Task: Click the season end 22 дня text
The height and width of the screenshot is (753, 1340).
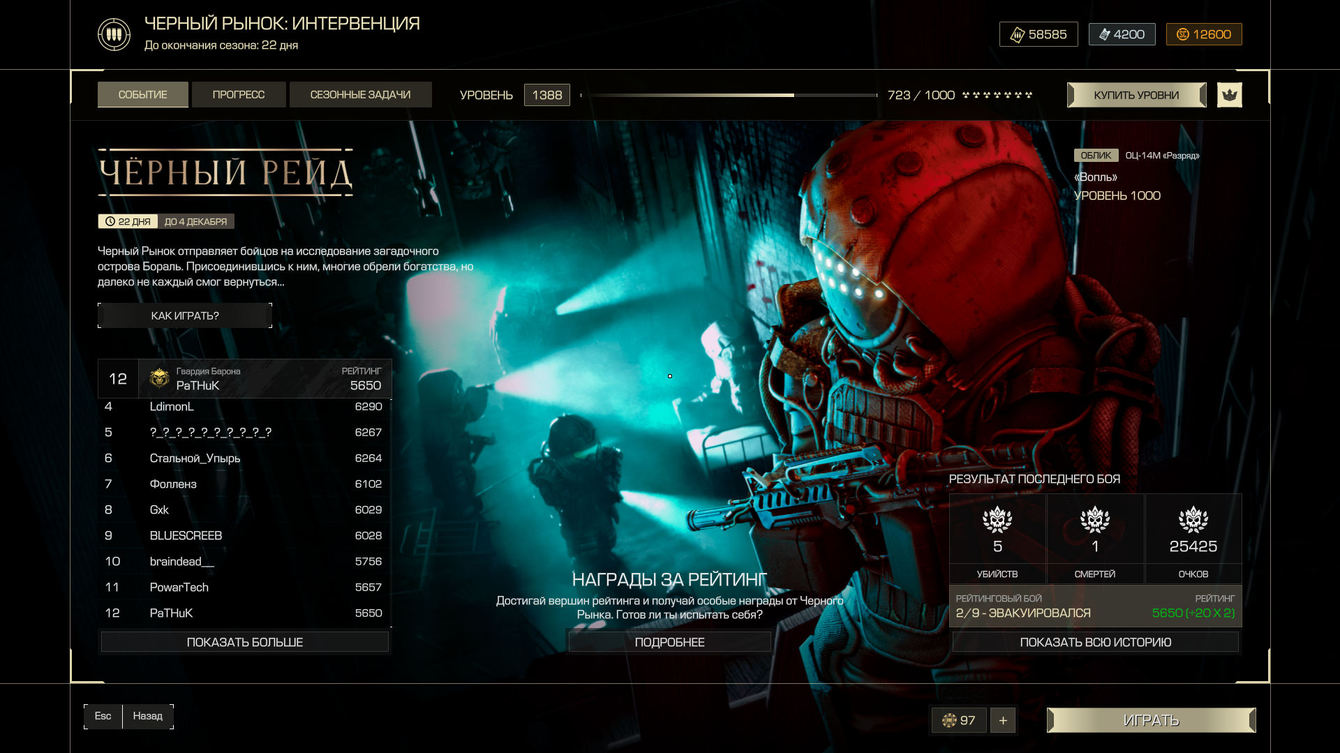Action: click(x=280, y=45)
